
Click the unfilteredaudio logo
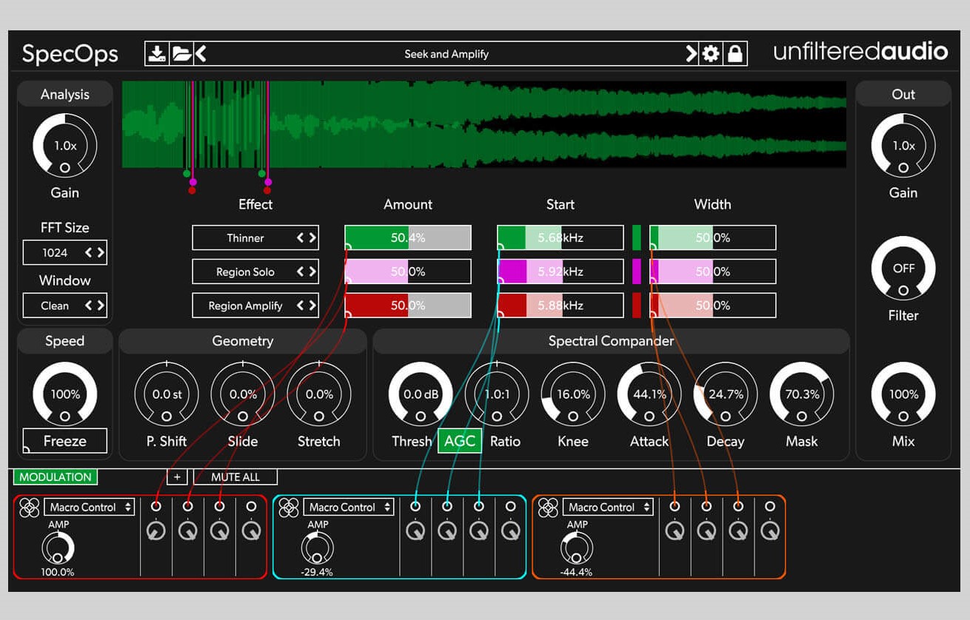(x=860, y=51)
